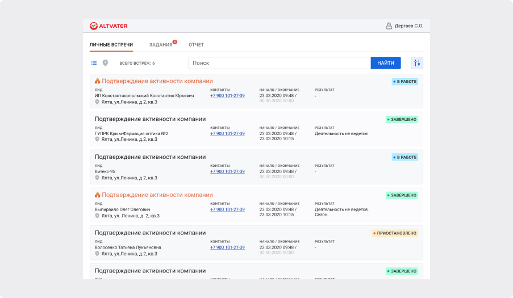The width and height of the screenshot is (513, 298).
Task: Open meeting title of Волосенко Татьяна card
Action: (x=150, y=233)
